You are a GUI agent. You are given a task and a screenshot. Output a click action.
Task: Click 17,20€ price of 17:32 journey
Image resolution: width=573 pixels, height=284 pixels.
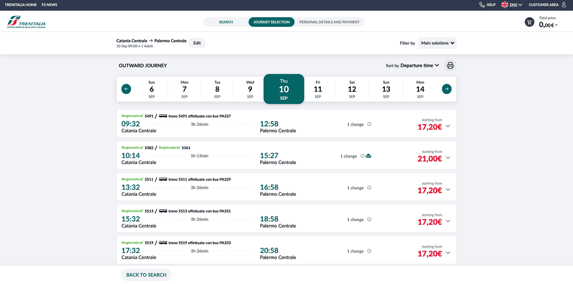(x=430, y=253)
